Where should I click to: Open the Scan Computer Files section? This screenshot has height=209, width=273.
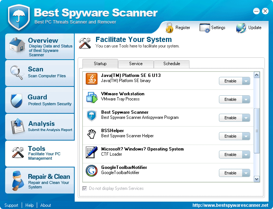click(40, 73)
